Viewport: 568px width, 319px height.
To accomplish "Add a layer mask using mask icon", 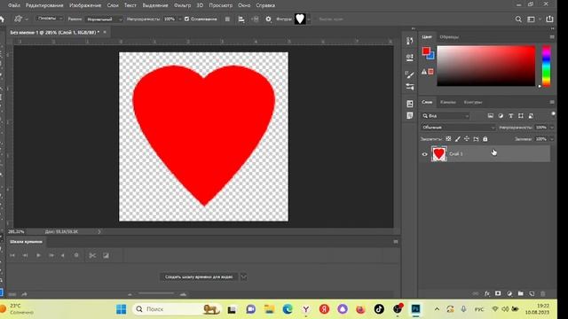I will click(x=498, y=293).
